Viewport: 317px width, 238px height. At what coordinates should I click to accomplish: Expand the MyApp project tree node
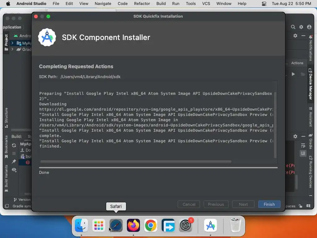coord(12,43)
